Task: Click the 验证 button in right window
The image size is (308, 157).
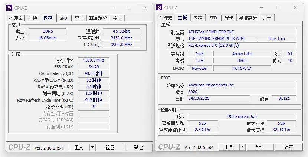Action: pyautogui.click(x=260, y=147)
